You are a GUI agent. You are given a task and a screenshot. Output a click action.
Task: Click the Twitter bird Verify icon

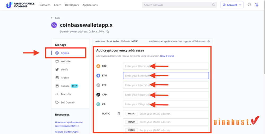click(x=57, y=69)
